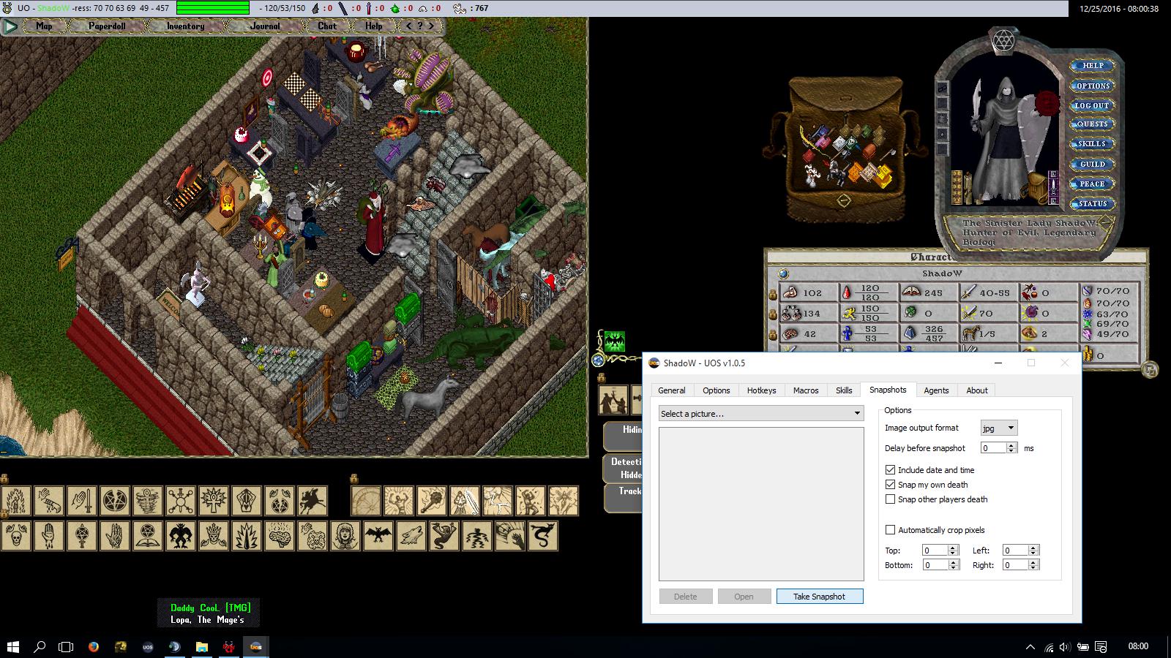Open the Hotkeys tab
This screenshot has width=1171, height=658.
pos(761,390)
